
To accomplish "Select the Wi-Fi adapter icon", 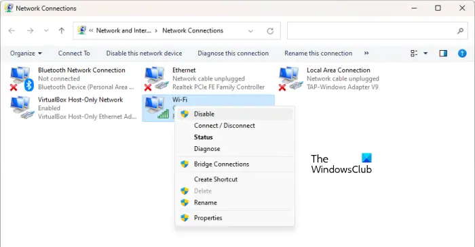I will click(x=157, y=108).
